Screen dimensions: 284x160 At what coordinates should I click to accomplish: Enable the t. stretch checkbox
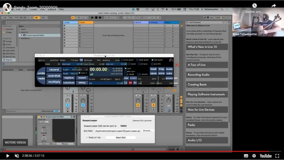tap(138, 74)
